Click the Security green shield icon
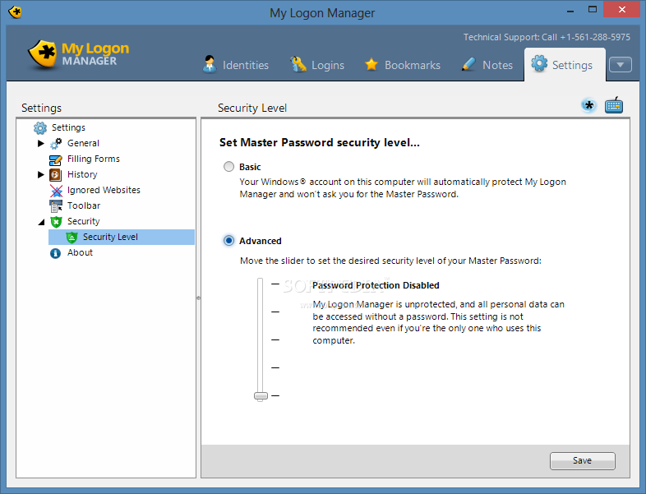 click(x=56, y=222)
